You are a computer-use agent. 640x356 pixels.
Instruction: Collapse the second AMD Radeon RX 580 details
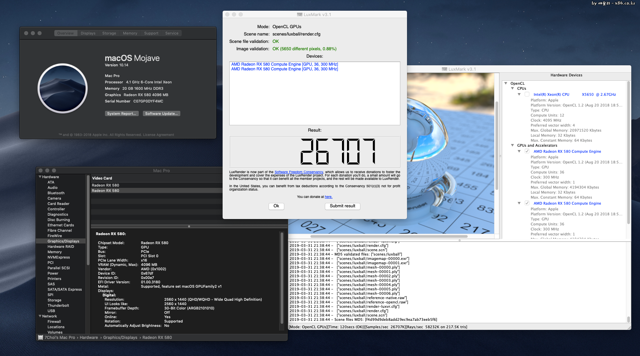pos(519,203)
